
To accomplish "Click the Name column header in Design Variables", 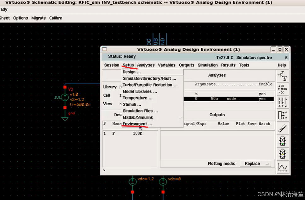I will click(117, 123).
